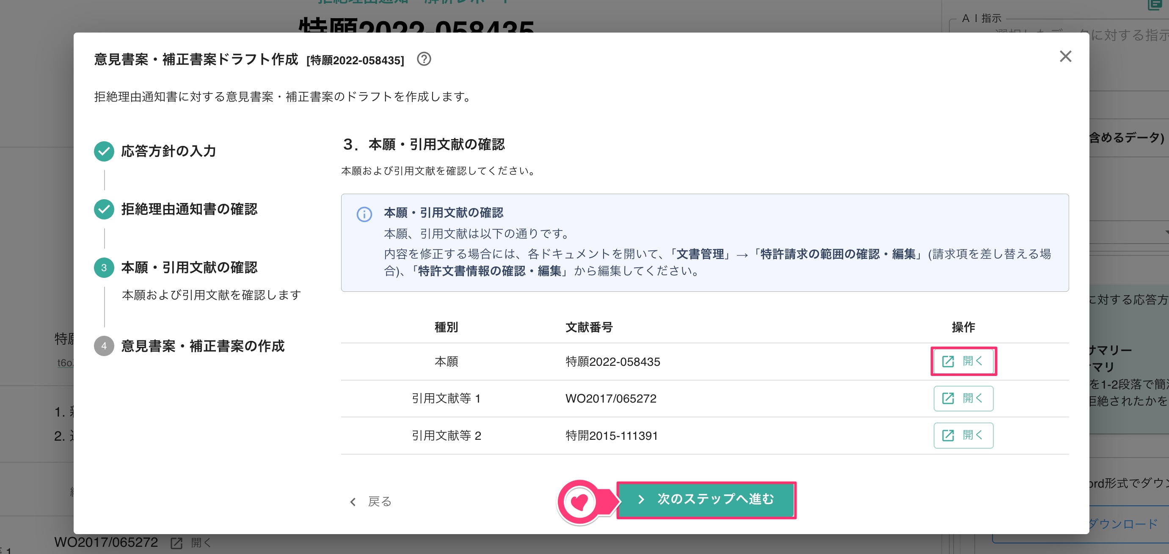The height and width of the screenshot is (554, 1169).
Task: Click the 本願 type cell
Action: (x=446, y=362)
